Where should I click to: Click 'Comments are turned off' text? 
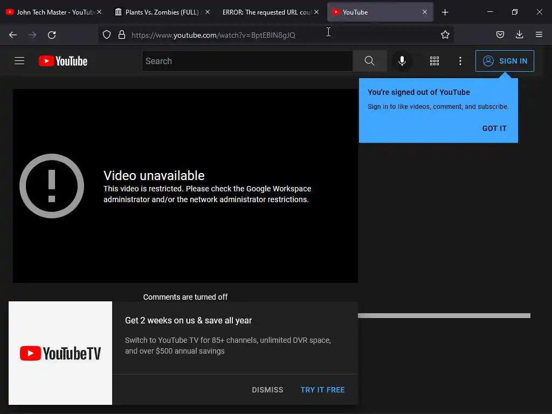tap(185, 297)
